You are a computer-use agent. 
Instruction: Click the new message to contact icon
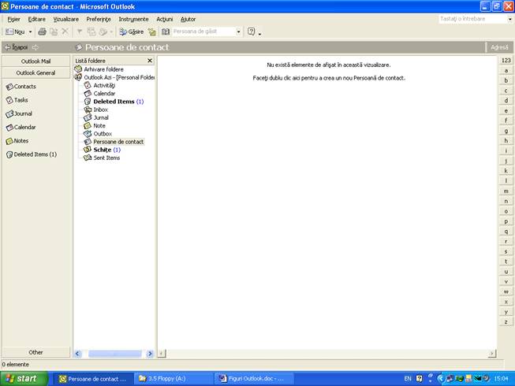91,32
